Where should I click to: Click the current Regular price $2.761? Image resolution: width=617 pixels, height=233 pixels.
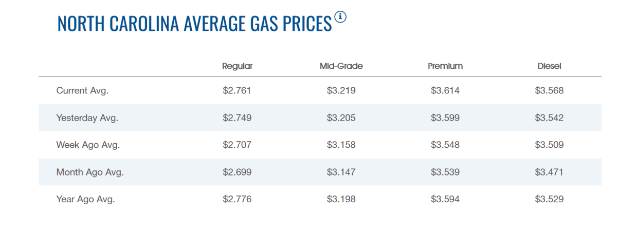click(x=237, y=91)
